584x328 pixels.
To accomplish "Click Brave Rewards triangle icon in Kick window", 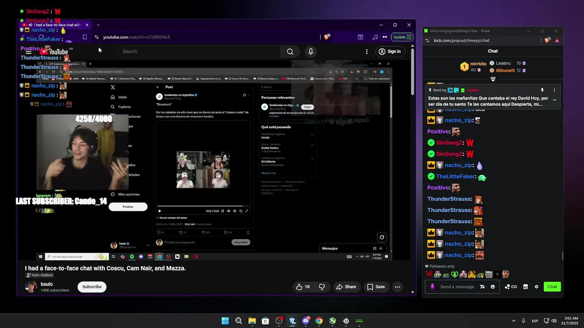I will click(557, 41).
